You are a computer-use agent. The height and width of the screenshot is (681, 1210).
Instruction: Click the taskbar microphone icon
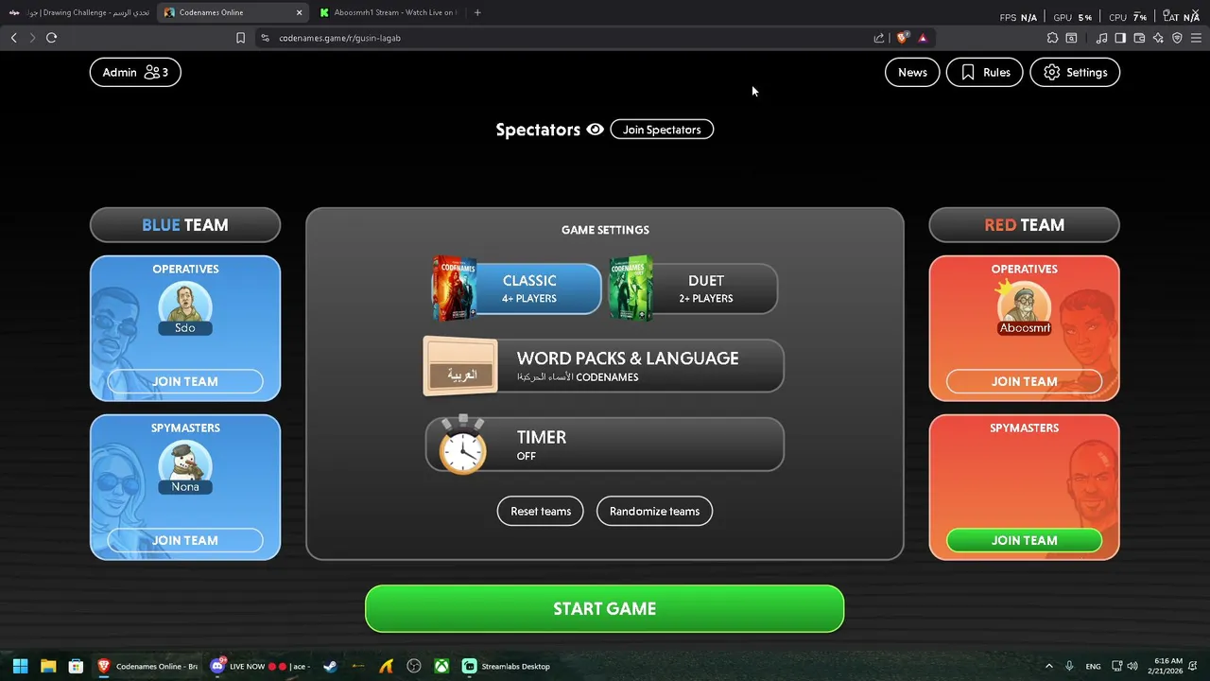[1069, 666]
